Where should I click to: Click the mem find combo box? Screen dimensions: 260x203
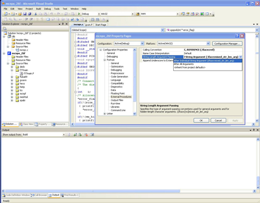pyautogui.click(x=160, y=14)
